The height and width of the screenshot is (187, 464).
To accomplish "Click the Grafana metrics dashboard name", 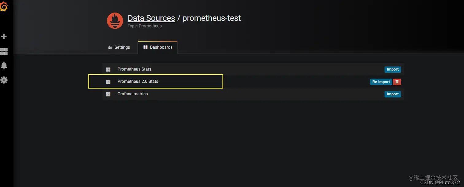I will 133,94.
